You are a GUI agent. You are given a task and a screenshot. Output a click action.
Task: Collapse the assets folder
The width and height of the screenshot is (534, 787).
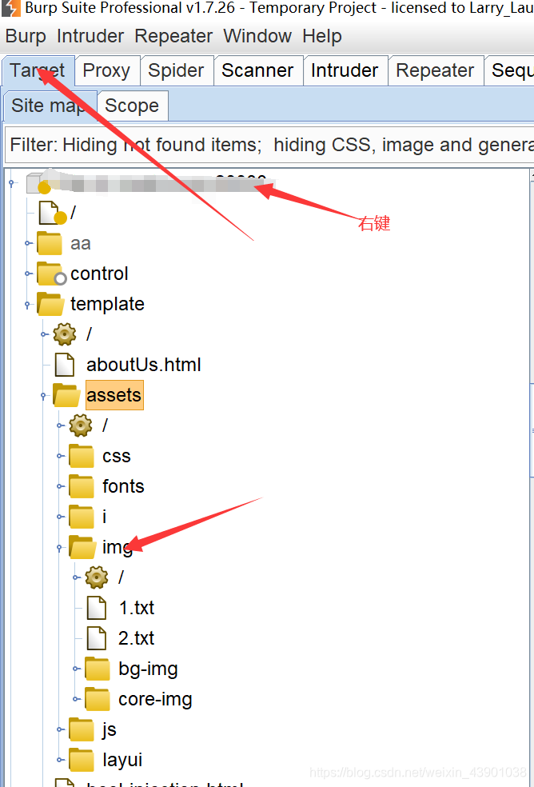(x=45, y=396)
